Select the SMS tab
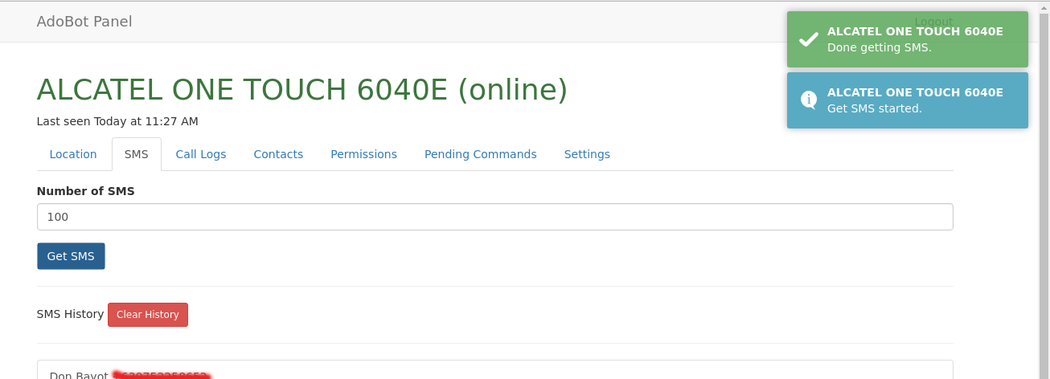The height and width of the screenshot is (379, 1050). (137, 154)
